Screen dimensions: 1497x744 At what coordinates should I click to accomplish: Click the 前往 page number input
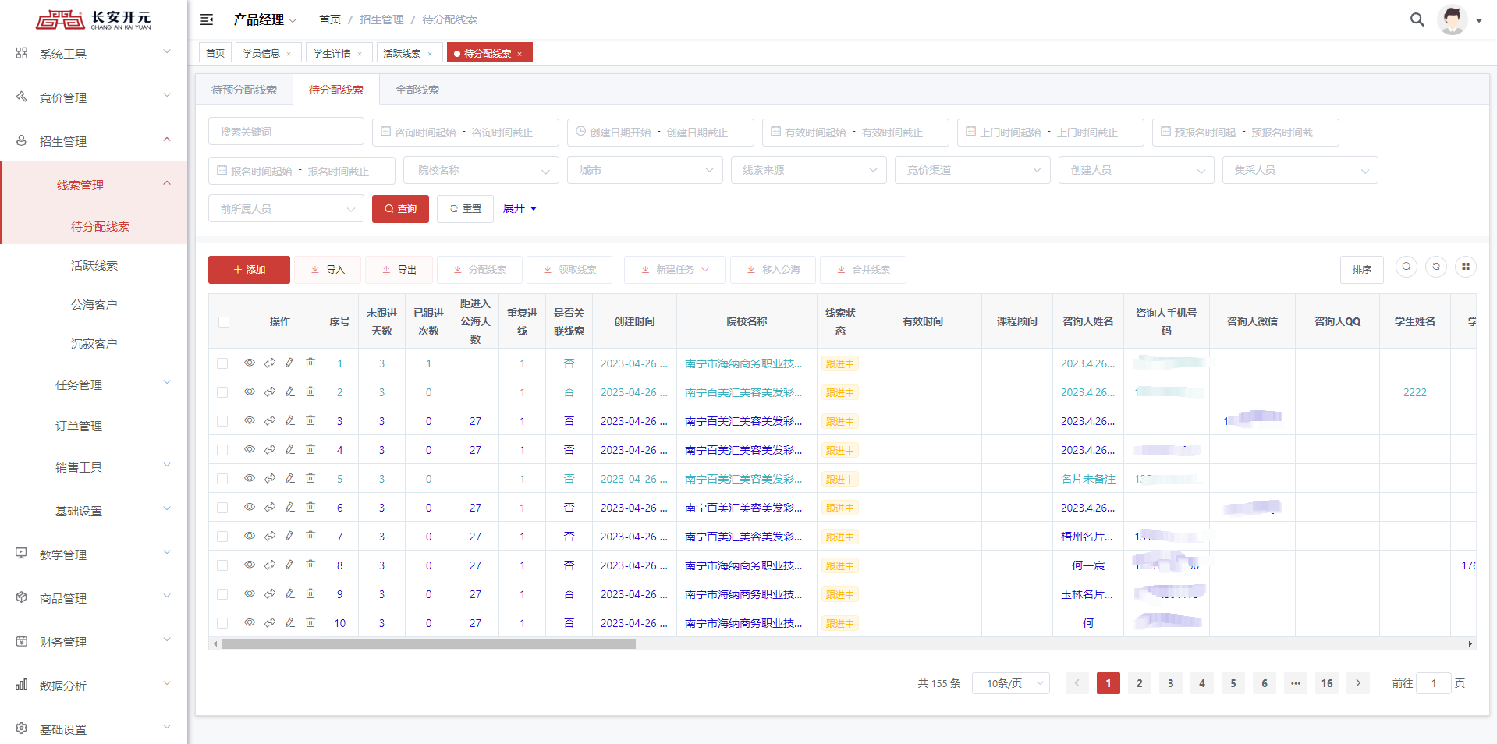click(1433, 683)
